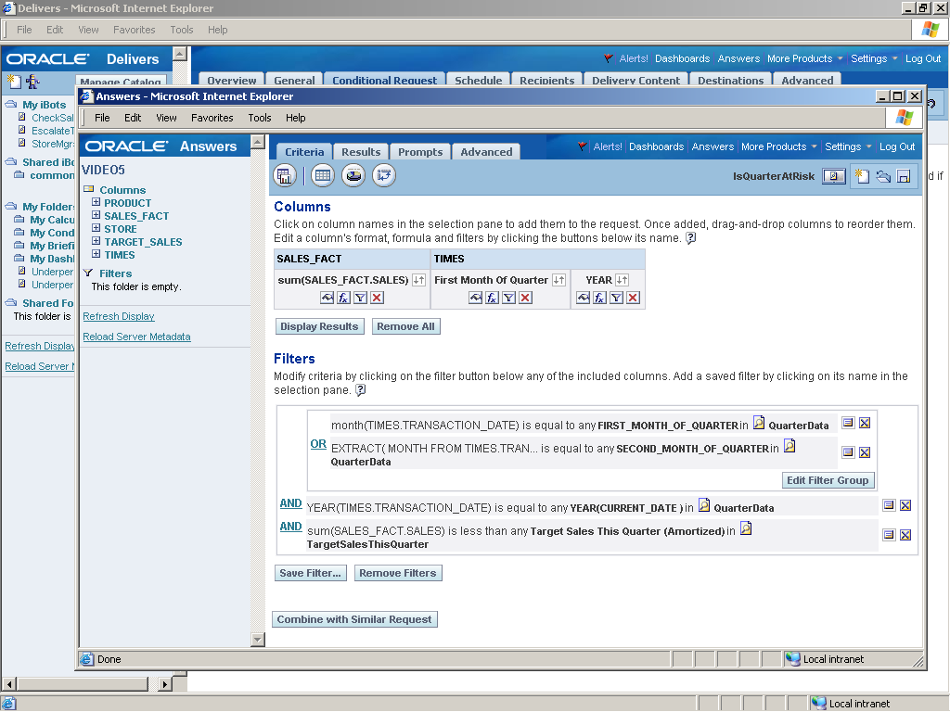Image resolution: width=950 pixels, height=712 pixels.
Task: Open Settings dropdown in Delivers window
Action: 874,58
